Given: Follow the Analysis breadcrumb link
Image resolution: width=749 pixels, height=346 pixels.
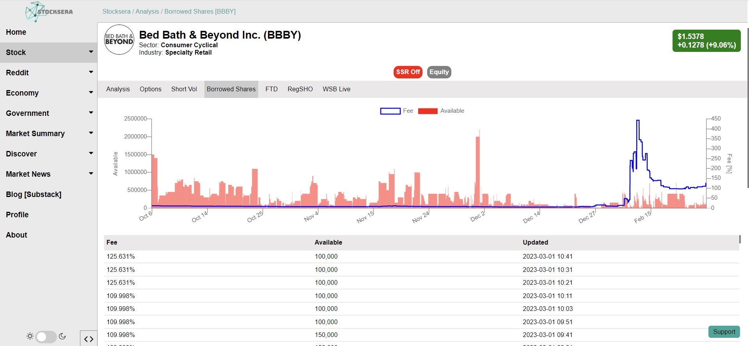Looking at the screenshot, I should click(x=147, y=11).
